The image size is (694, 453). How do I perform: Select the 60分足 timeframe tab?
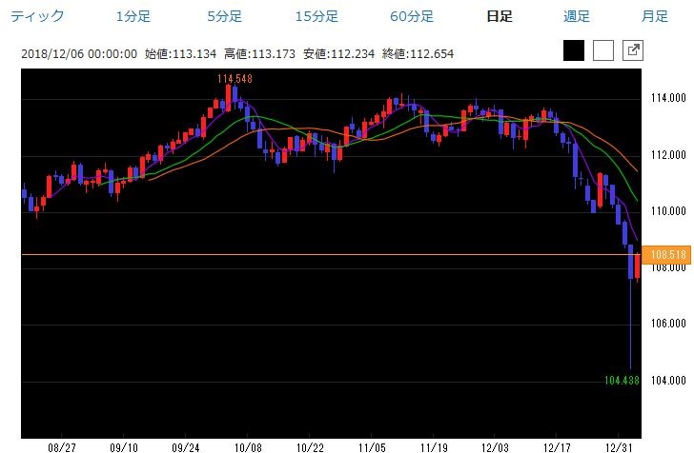[x=412, y=16]
